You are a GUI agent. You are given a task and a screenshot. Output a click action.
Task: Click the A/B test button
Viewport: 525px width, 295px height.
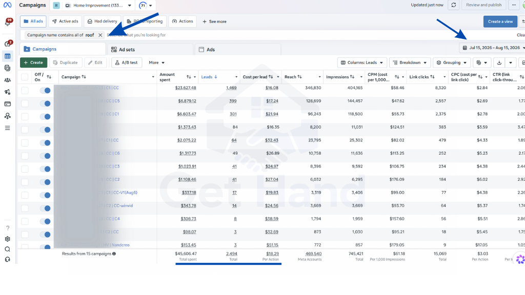pyautogui.click(x=127, y=62)
